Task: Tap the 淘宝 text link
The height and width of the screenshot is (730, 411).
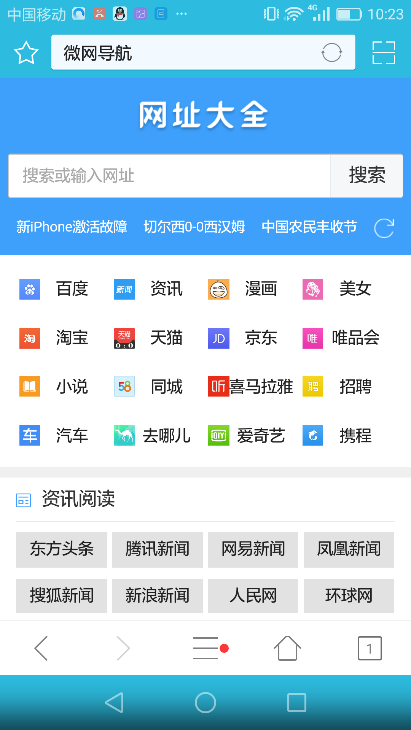Action: pos(72,338)
